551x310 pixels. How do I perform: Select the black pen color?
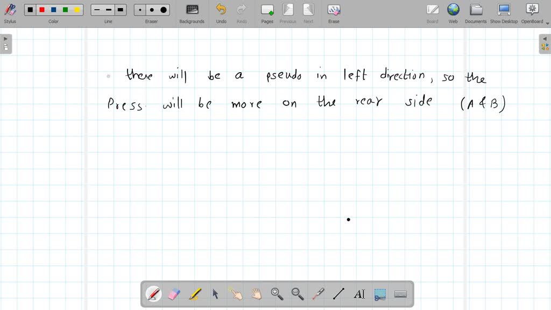coord(30,10)
